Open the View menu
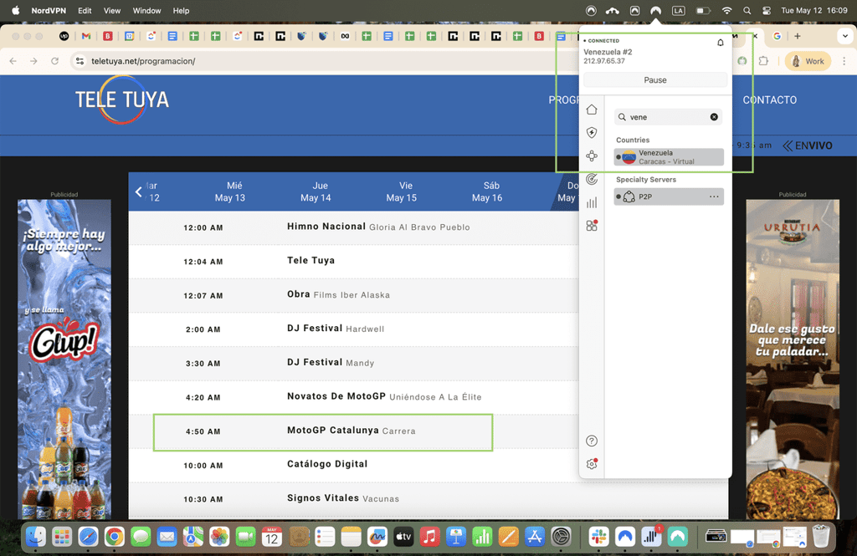The width and height of the screenshot is (857, 556). tap(112, 10)
